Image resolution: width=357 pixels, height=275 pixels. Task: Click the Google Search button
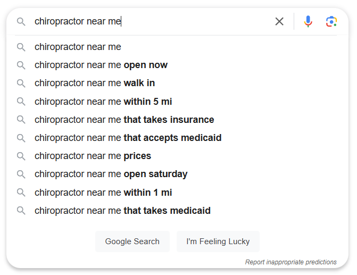[x=132, y=241]
